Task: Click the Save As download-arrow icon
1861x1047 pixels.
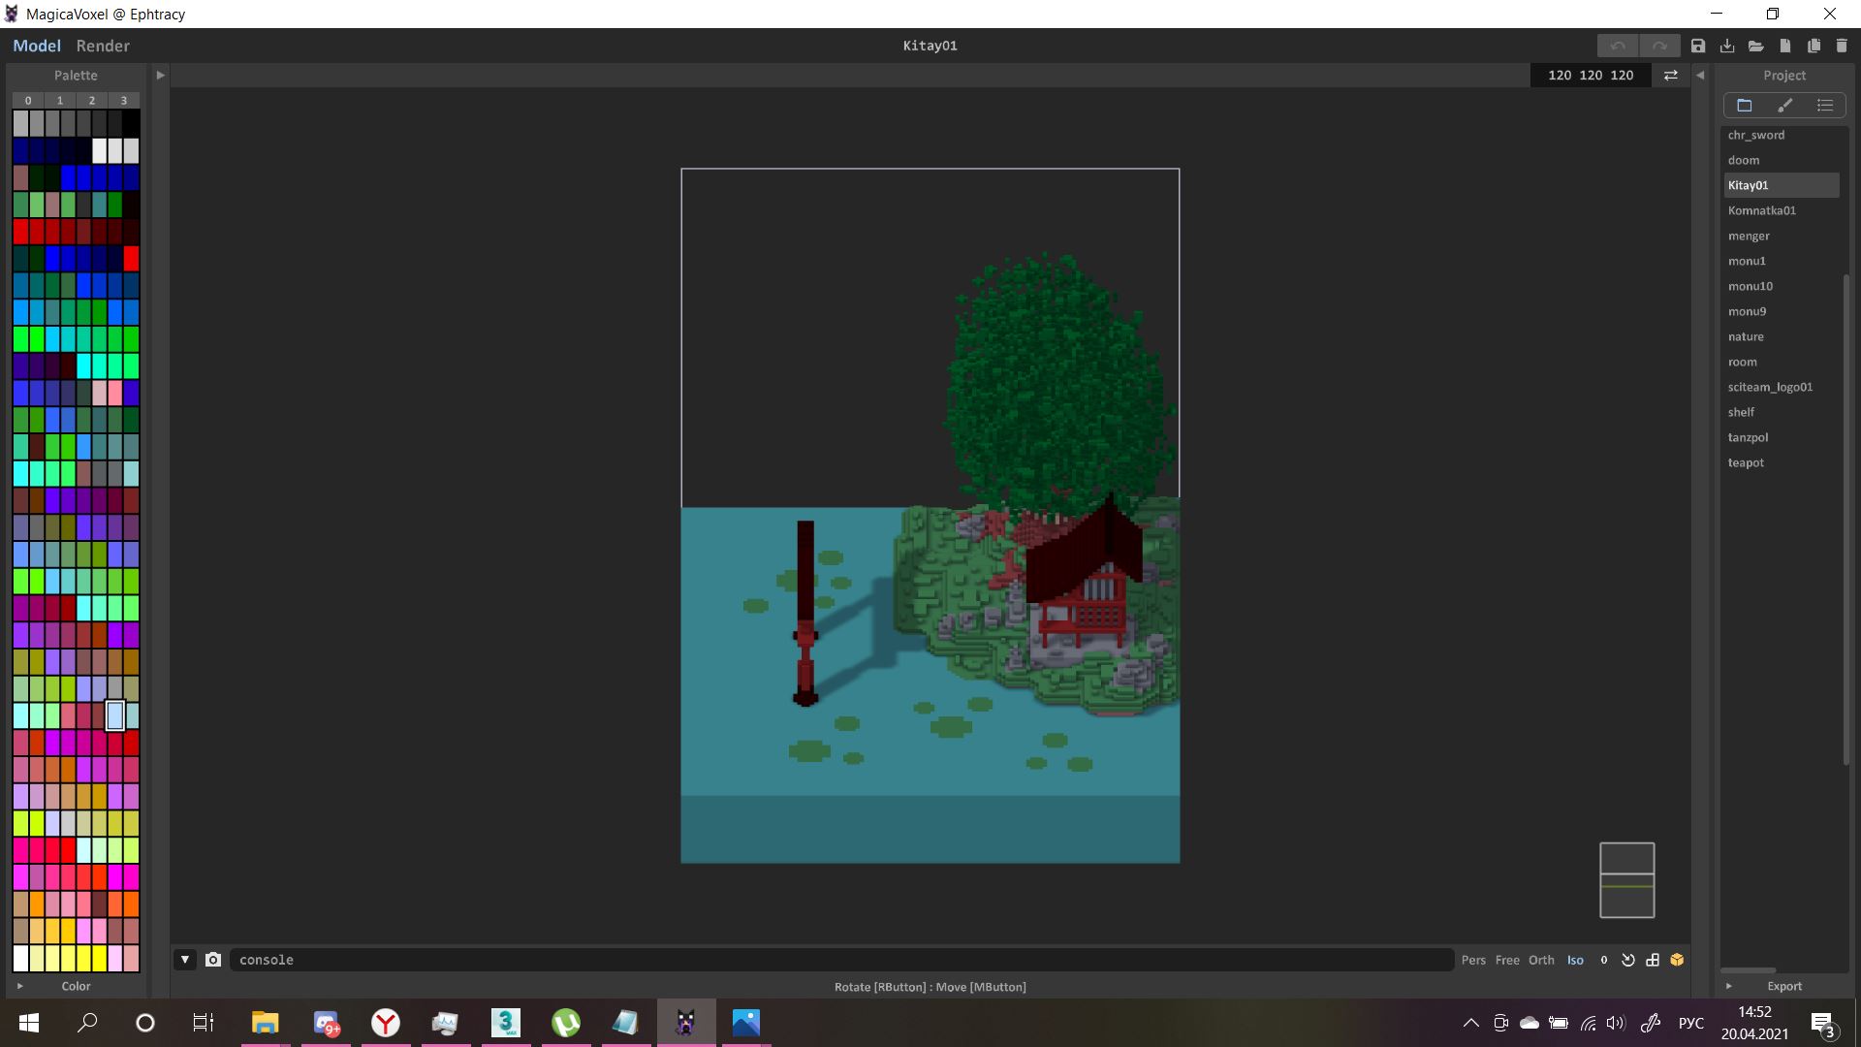Action: tap(1727, 46)
